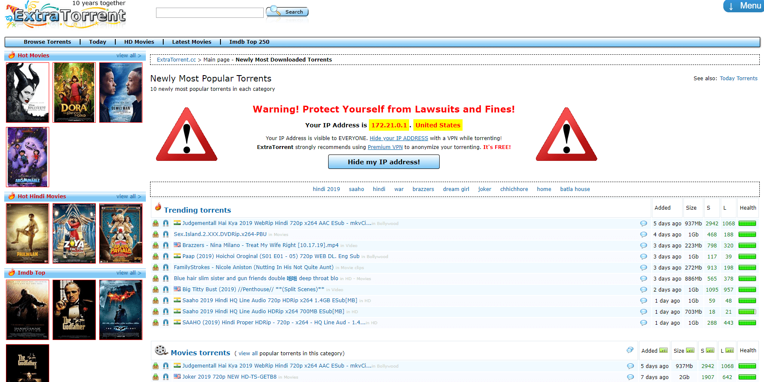
Task: Focus the search text field
Action: pyautogui.click(x=210, y=13)
